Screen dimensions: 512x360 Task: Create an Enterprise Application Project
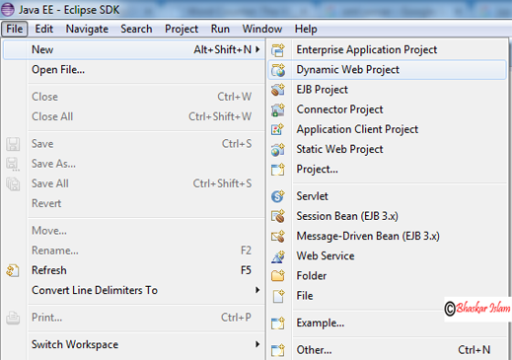tap(387, 49)
